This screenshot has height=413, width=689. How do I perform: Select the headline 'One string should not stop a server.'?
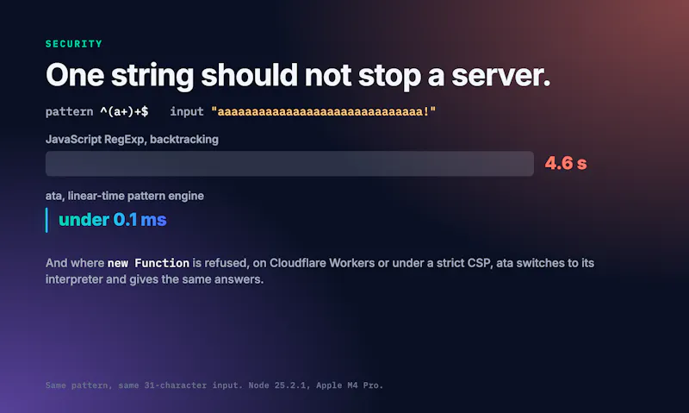[298, 76]
